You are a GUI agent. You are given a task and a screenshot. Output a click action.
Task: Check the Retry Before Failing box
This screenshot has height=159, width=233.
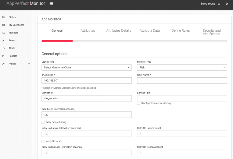(x=43, y=122)
